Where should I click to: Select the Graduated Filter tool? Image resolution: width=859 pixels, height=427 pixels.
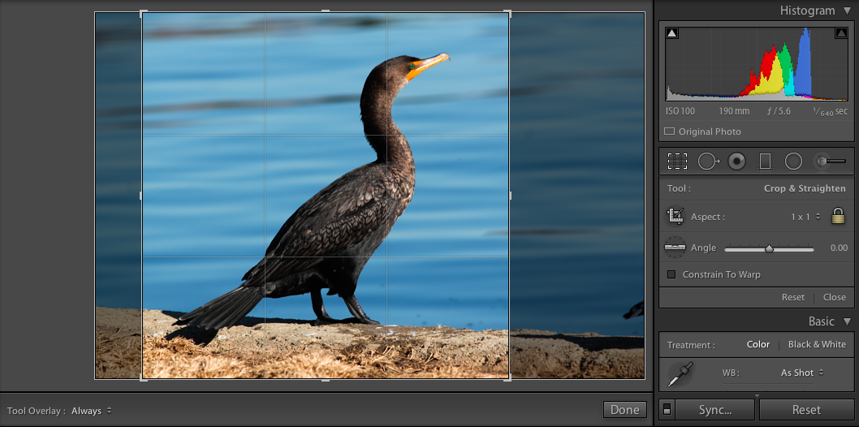point(765,162)
